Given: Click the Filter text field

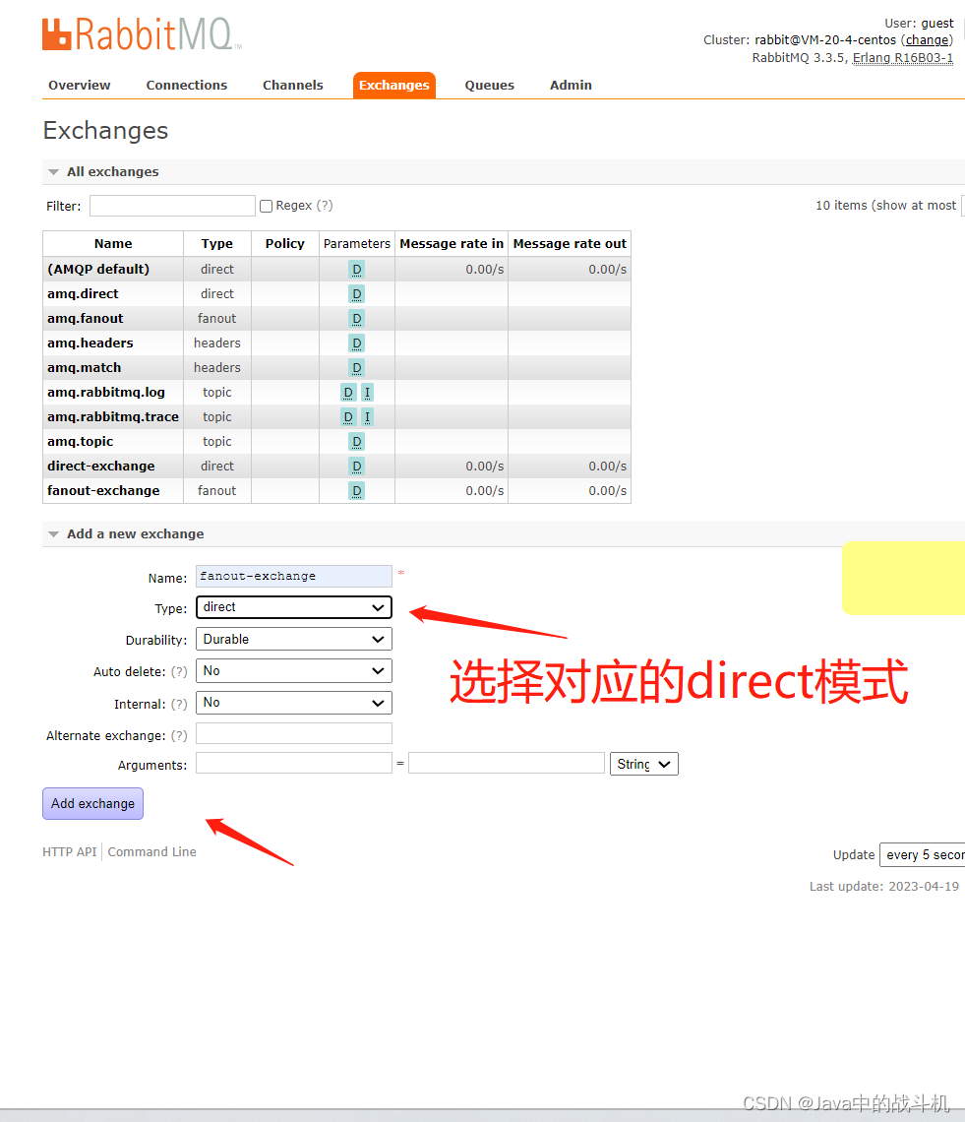Looking at the screenshot, I should point(172,206).
